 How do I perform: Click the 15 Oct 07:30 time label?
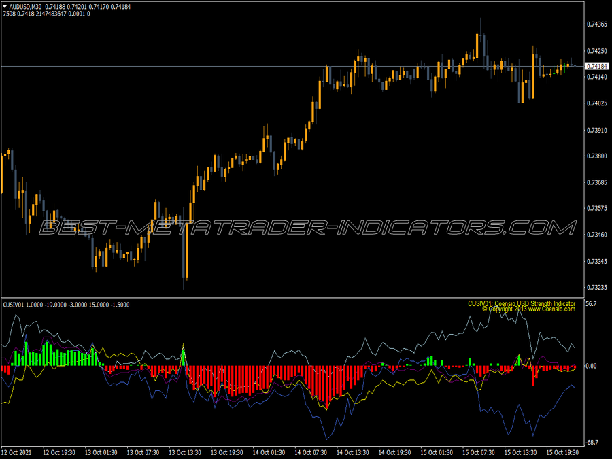pyautogui.click(x=479, y=453)
